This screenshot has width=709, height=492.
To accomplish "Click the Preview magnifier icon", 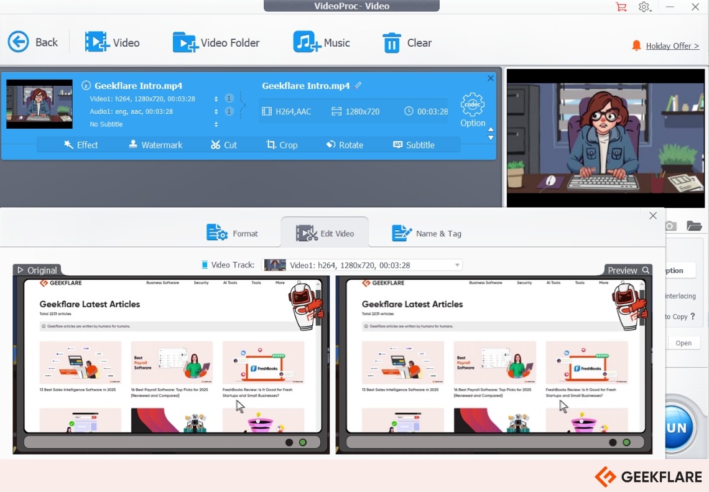I will [646, 270].
